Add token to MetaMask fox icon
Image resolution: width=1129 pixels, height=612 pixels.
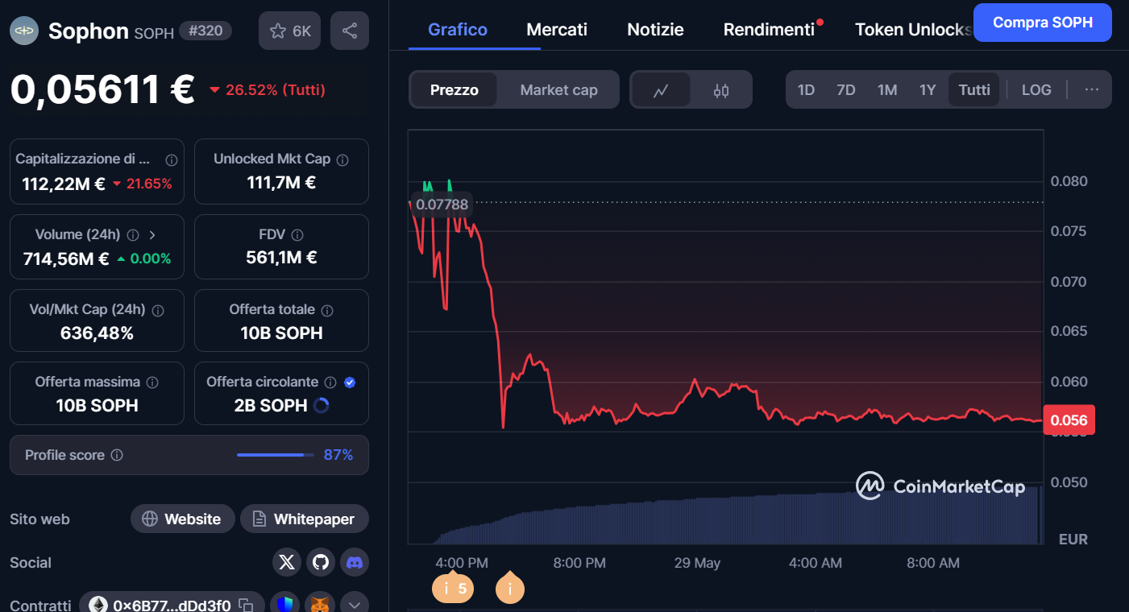pos(321,604)
